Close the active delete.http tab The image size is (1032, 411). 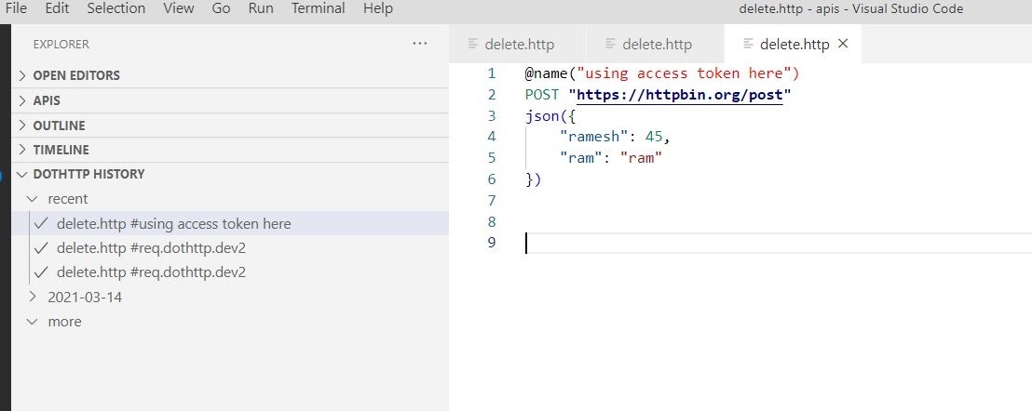842,44
